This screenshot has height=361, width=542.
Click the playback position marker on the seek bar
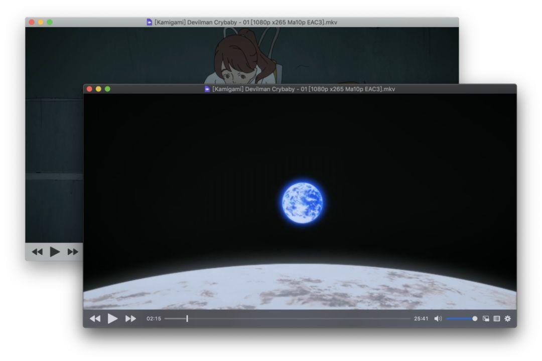tap(187, 318)
